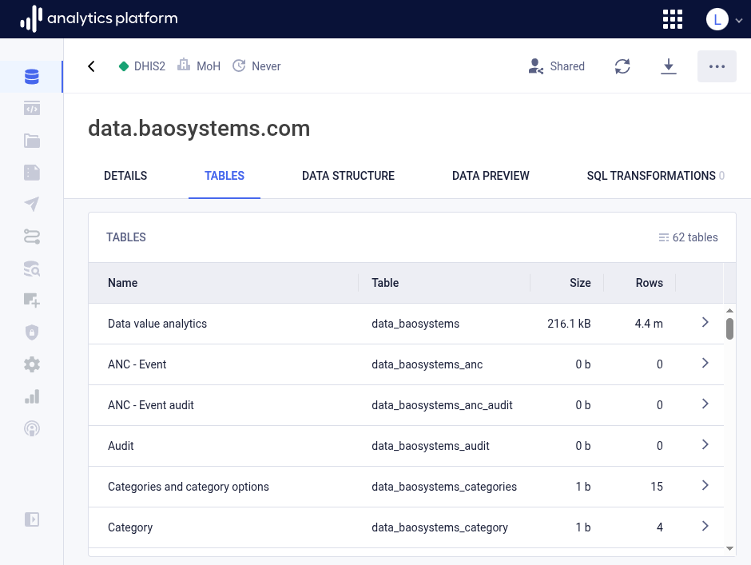Viewport: 751px width, 565px height.
Task: Open the settings gear sidebar icon
Action: coord(32,364)
